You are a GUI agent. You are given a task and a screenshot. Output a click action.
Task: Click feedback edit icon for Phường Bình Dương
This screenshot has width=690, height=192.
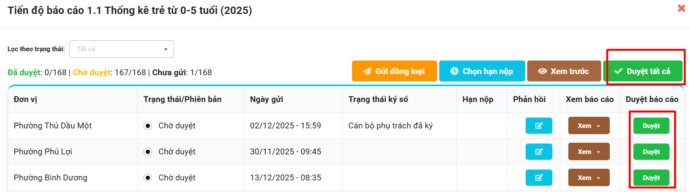(539, 178)
